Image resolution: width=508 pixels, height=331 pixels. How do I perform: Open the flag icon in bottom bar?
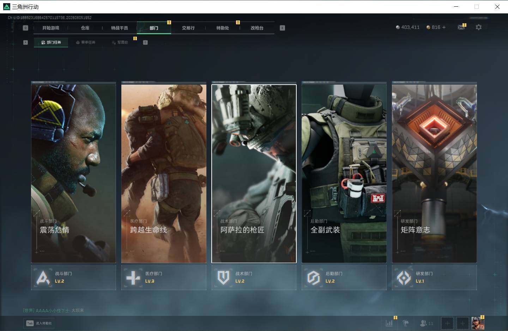(x=406, y=323)
